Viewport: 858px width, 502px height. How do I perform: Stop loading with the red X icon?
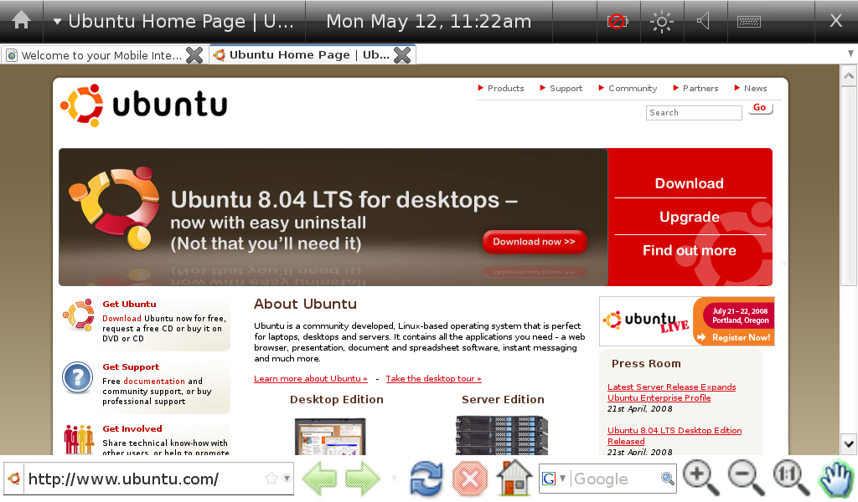tap(469, 479)
